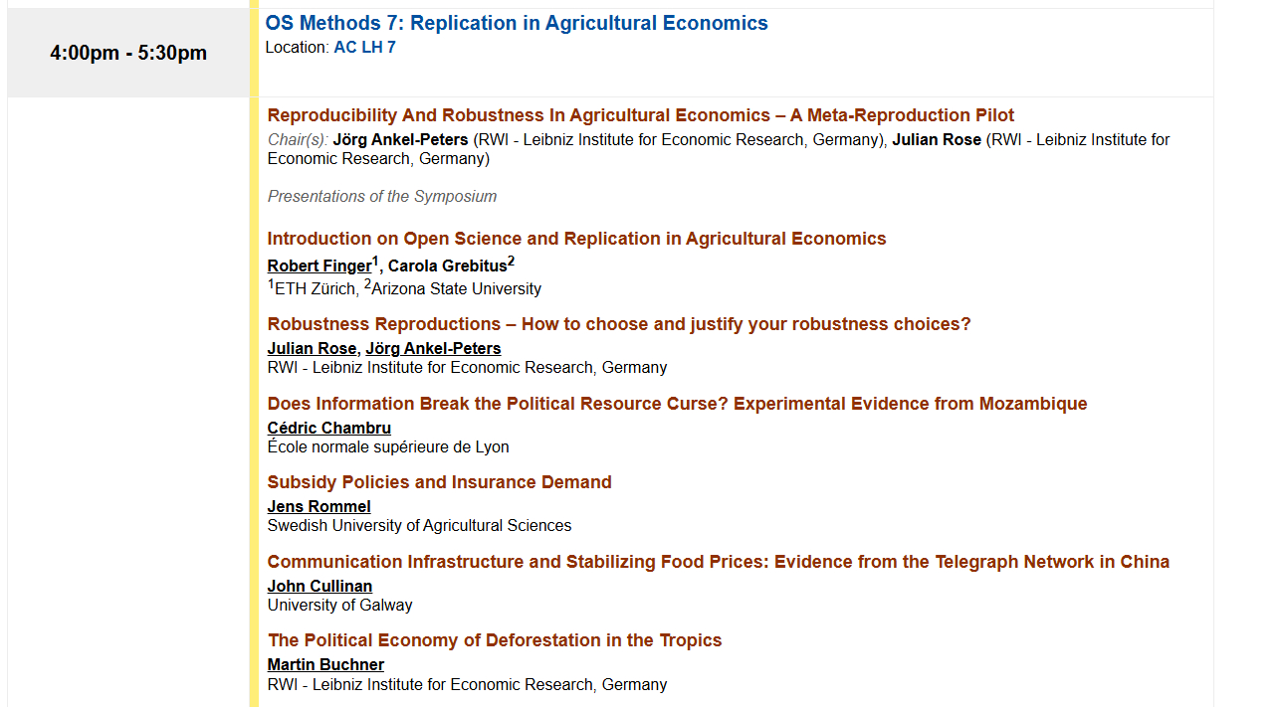Viewport: 1282px width, 707px height.
Task: Open Political Economy of Deforestation title
Action: click(x=494, y=640)
